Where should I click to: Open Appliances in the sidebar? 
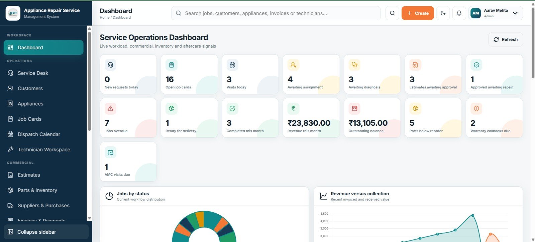coord(43,104)
